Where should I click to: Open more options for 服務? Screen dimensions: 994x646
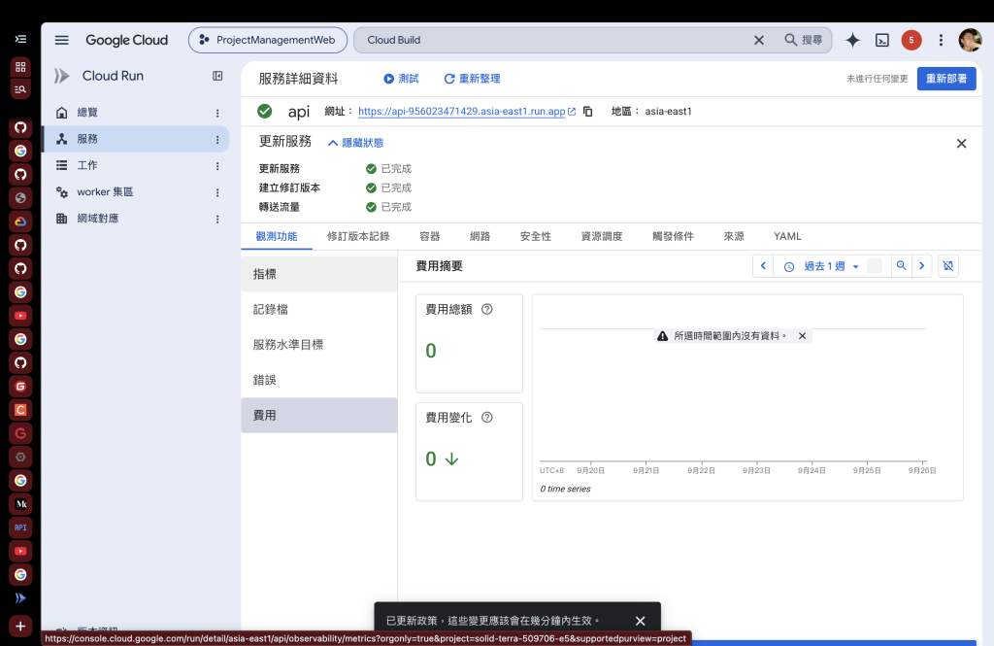click(217, 140)
